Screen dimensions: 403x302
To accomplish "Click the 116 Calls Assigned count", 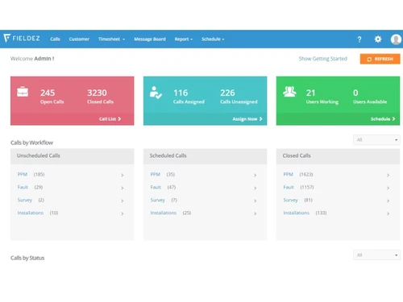I will pyautogui.click(x=181, y=93).
